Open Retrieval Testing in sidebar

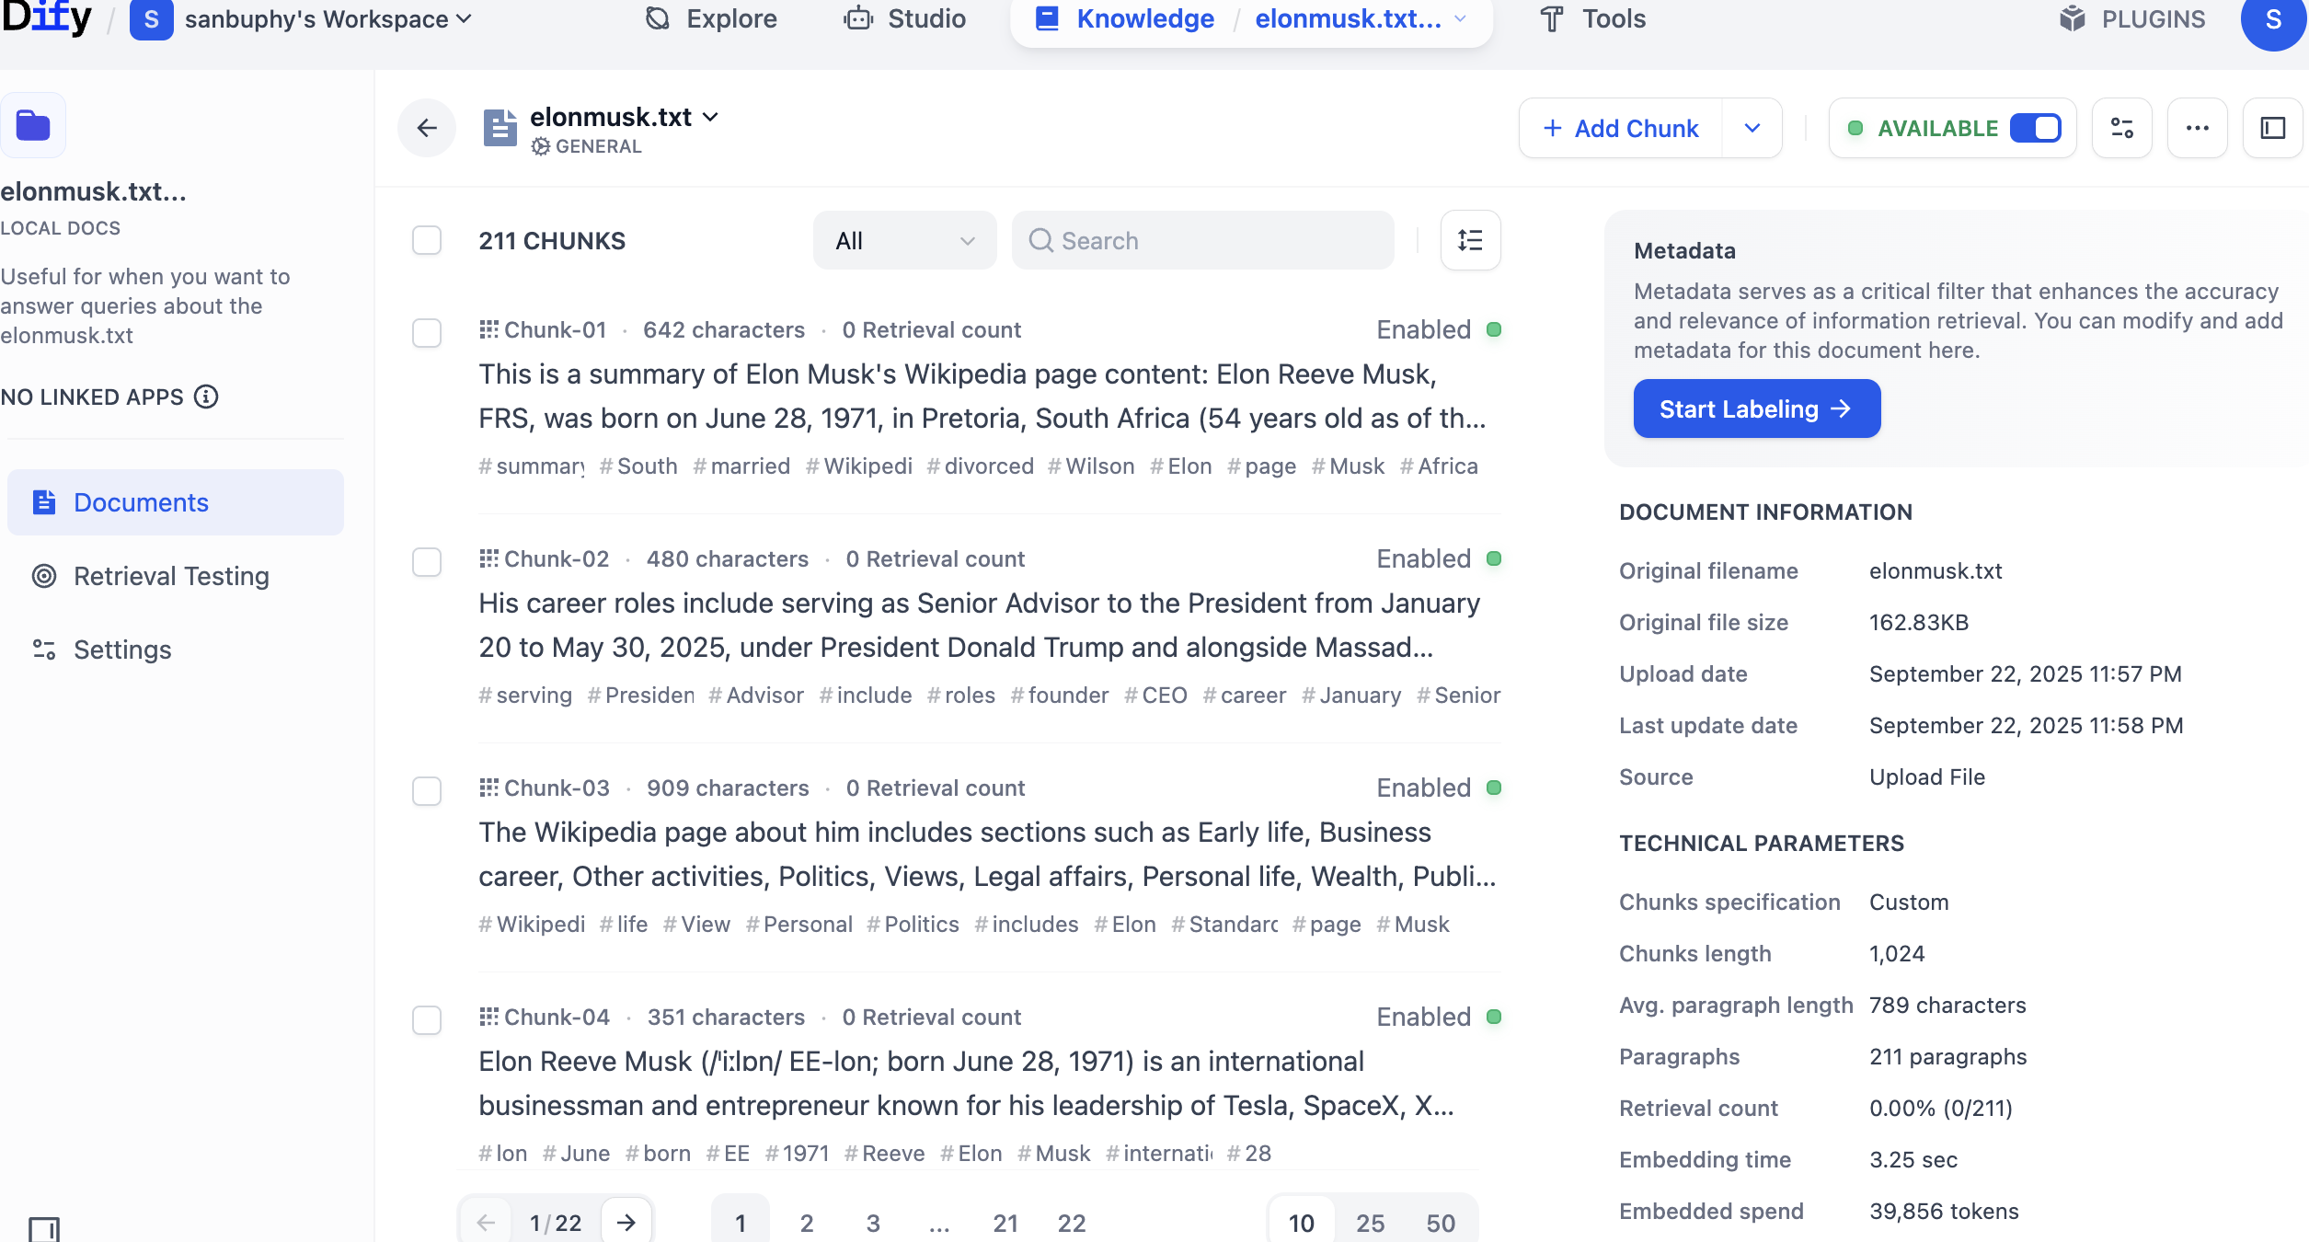point(171,576)
